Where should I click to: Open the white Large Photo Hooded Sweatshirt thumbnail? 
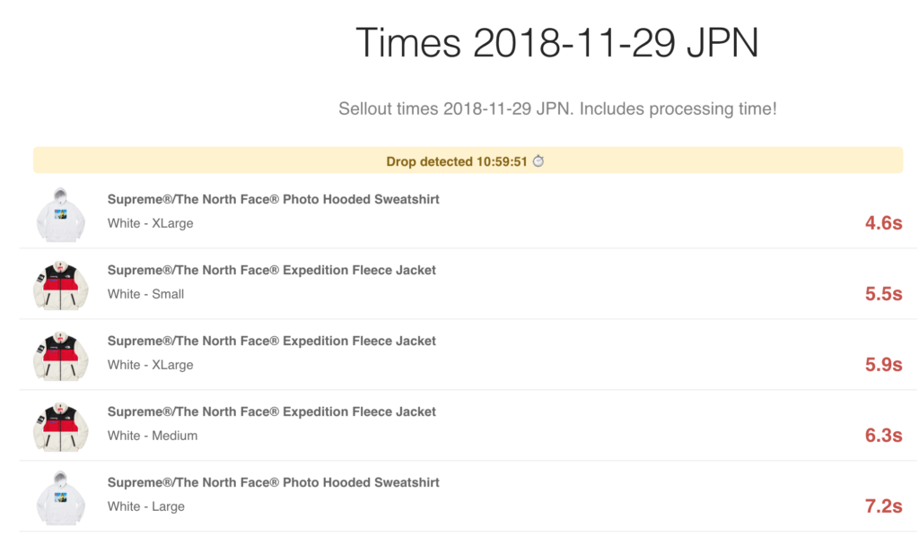pos(60,498)
